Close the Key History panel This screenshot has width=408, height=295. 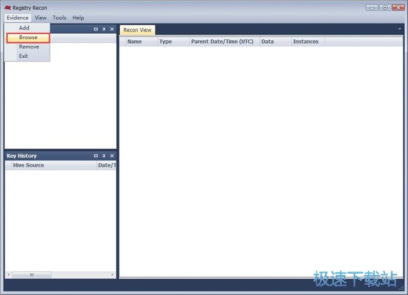point(112,156)
